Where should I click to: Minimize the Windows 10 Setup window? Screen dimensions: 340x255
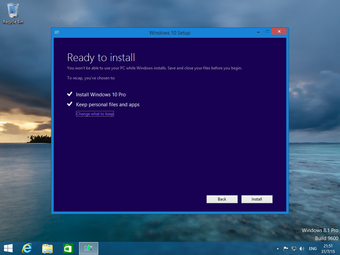pos(258,32)
